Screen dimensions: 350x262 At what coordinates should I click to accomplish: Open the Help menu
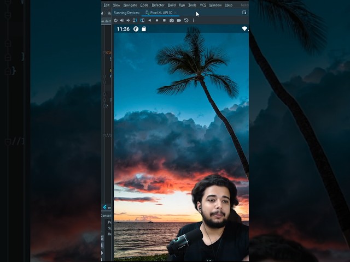coord(229,5)
